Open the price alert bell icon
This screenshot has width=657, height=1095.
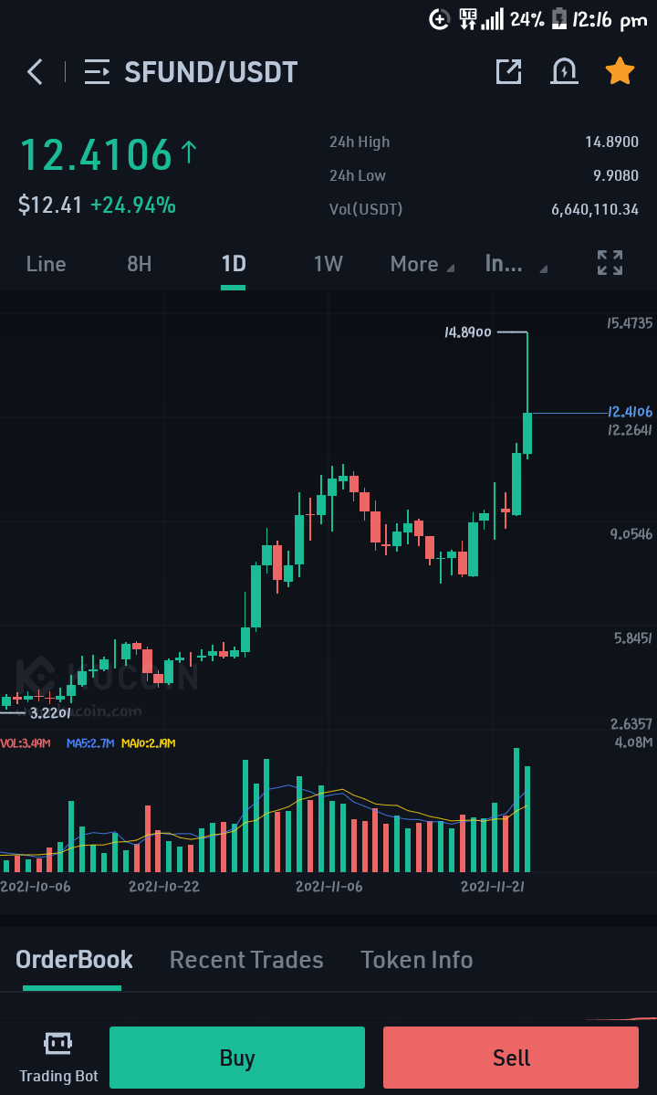[564, 71]
